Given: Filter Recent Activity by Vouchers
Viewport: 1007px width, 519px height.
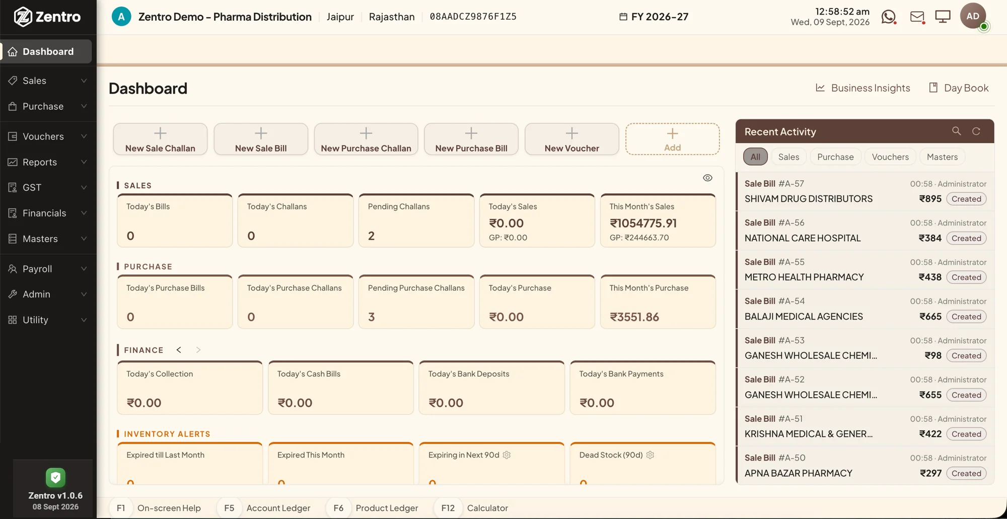Looking at the screenshot, I should click(890, 157).
